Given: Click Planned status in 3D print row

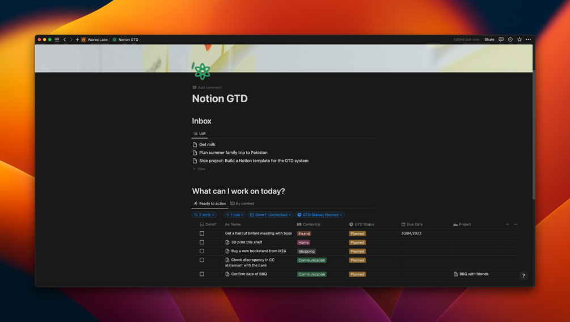Looking at the screenshot, I should pyautogui.click(x=357, y=242).
